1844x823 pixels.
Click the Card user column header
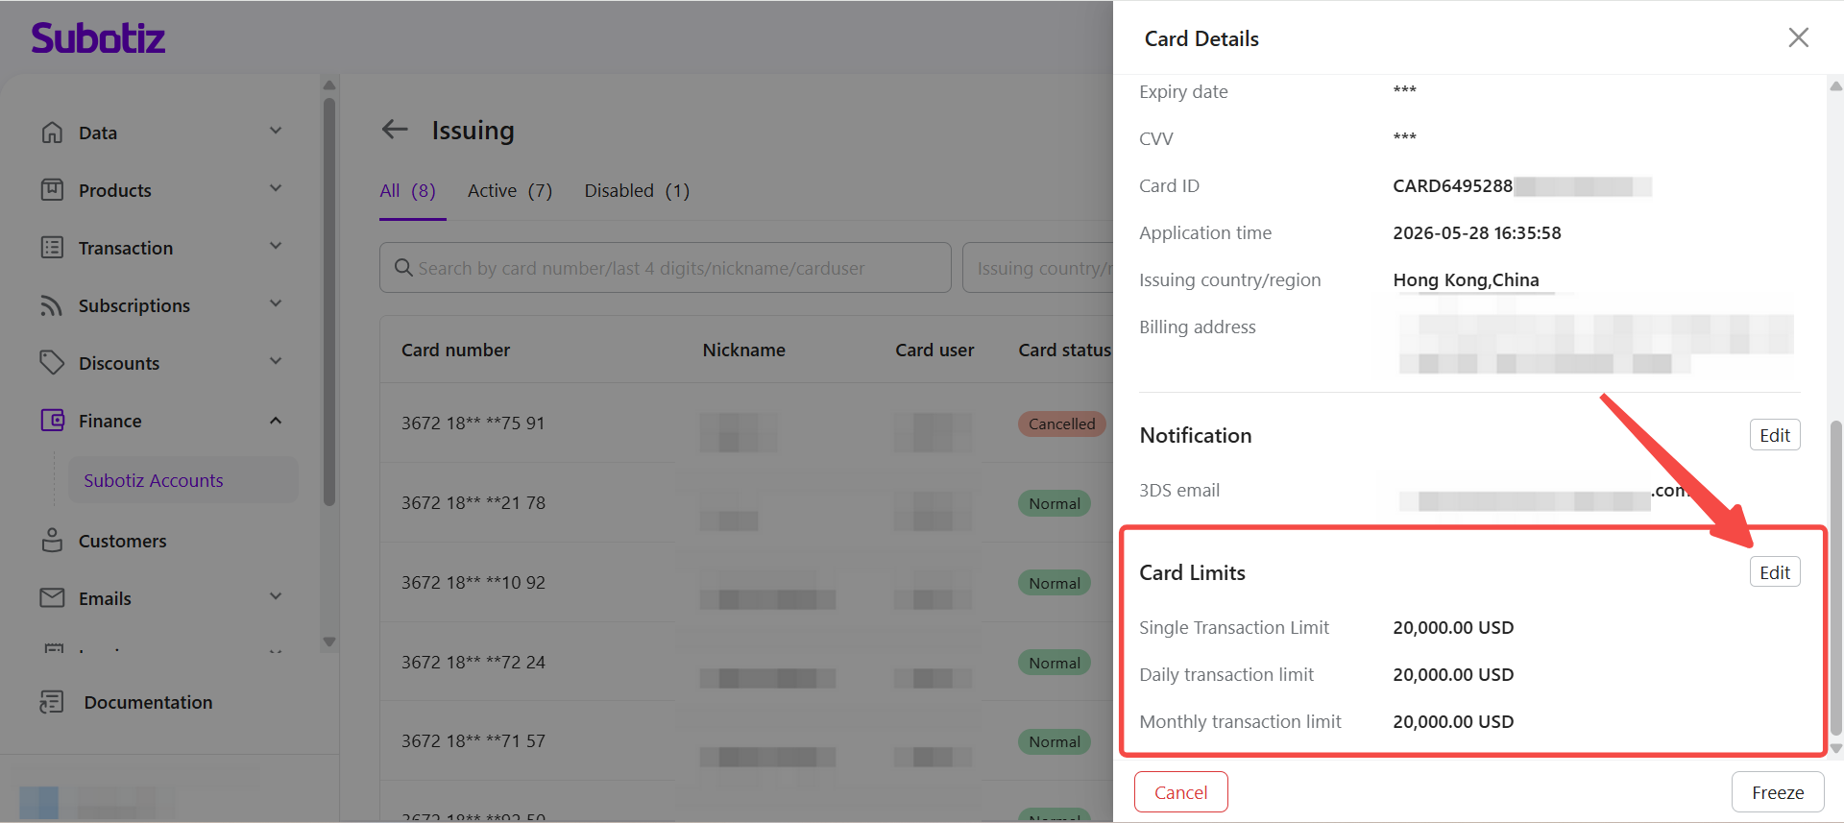coord(934,351)
